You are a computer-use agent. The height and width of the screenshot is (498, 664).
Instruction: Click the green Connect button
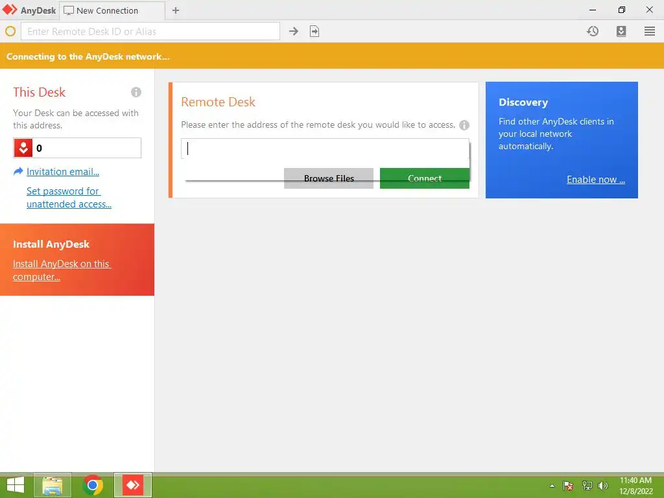tap(425, 178)
